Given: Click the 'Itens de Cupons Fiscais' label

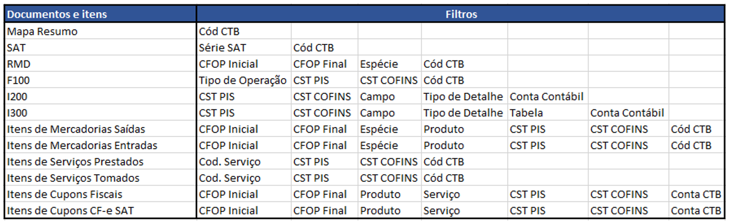Looking at the screenshot, I should click(64, 195).
